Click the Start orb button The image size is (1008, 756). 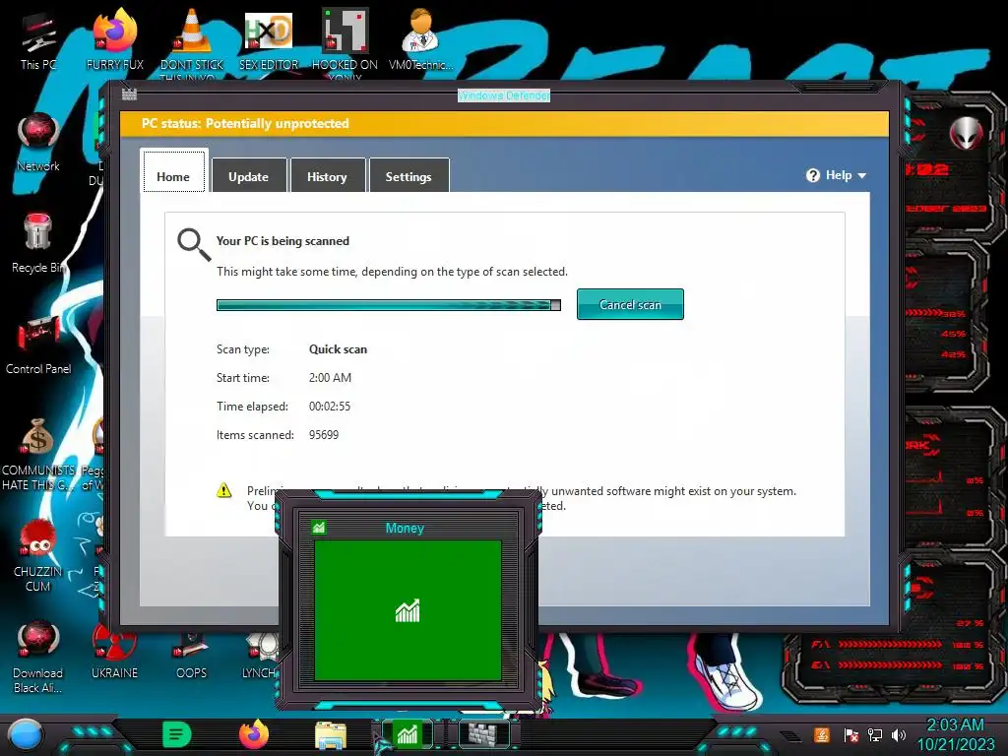point(26,735)
